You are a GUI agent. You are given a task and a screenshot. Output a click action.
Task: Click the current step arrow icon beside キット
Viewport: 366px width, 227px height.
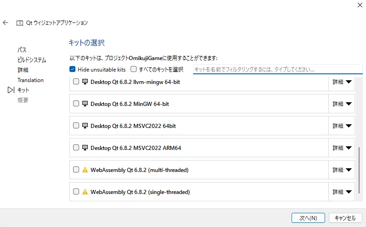point(11,90)
